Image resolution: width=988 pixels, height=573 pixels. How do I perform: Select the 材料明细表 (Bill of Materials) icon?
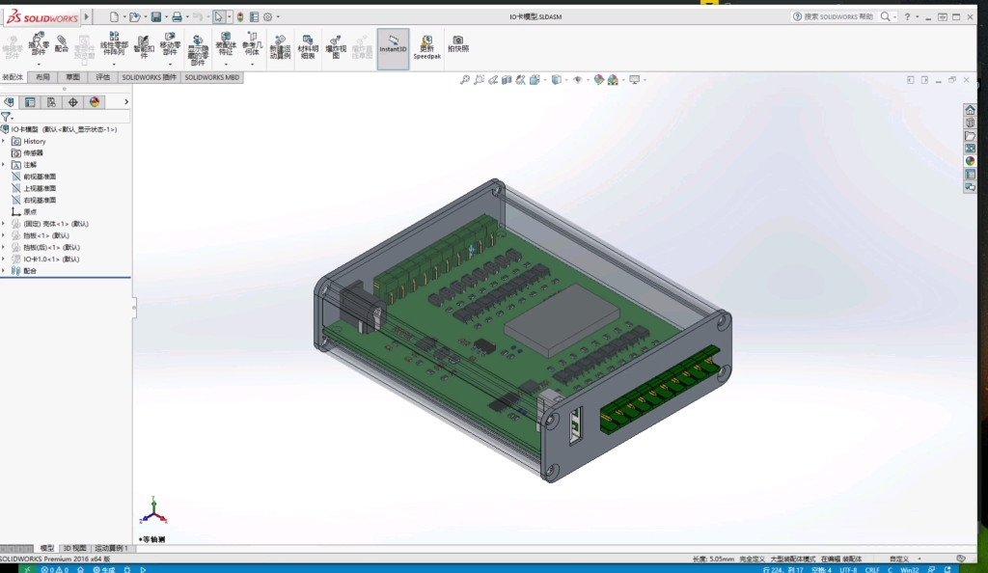306,43
